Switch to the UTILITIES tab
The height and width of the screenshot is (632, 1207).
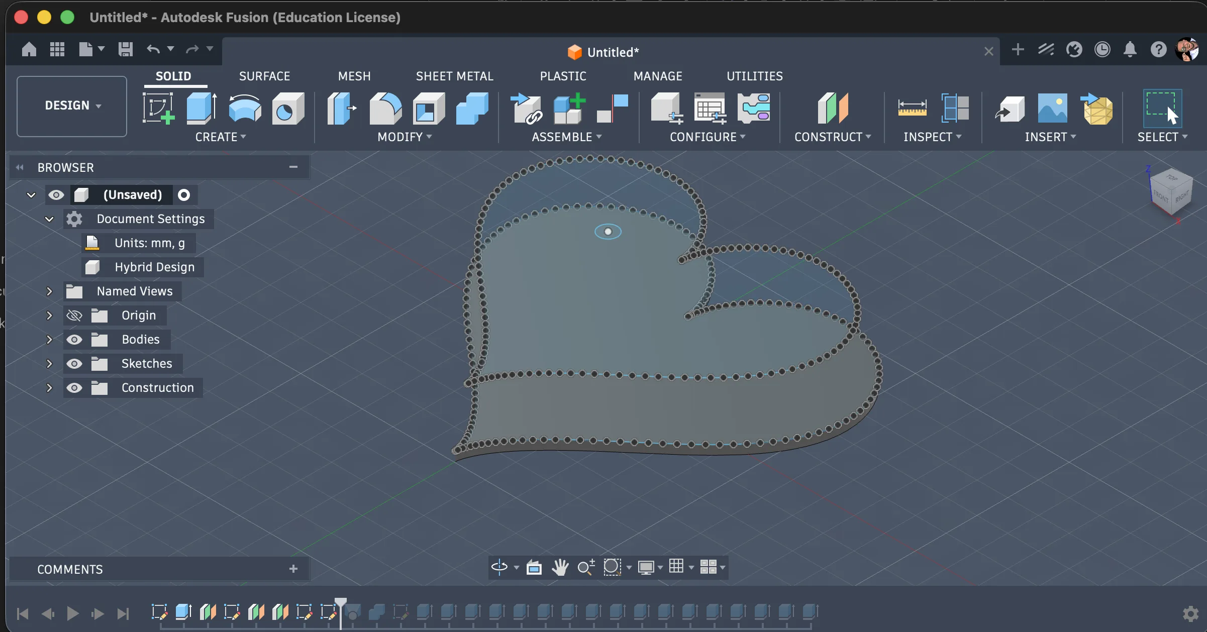tap(755, 76)
